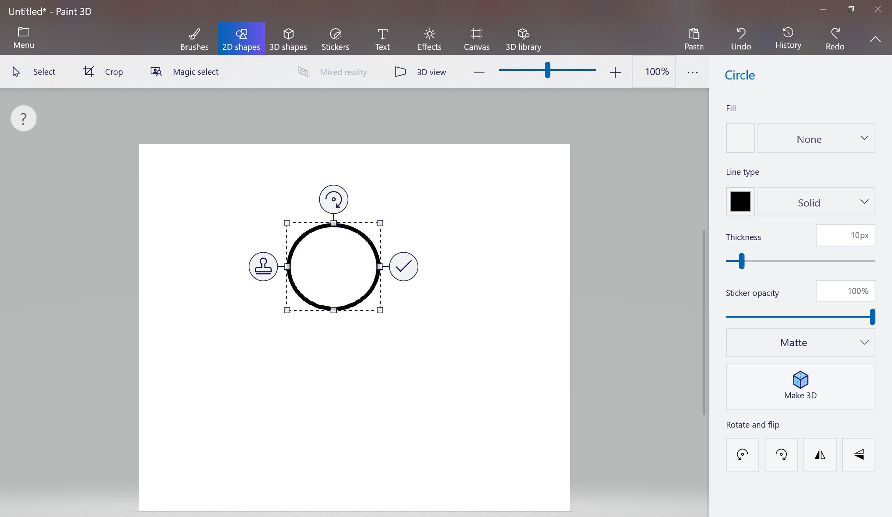
Task: Open the History panel
Action: [x=788, y=38]
